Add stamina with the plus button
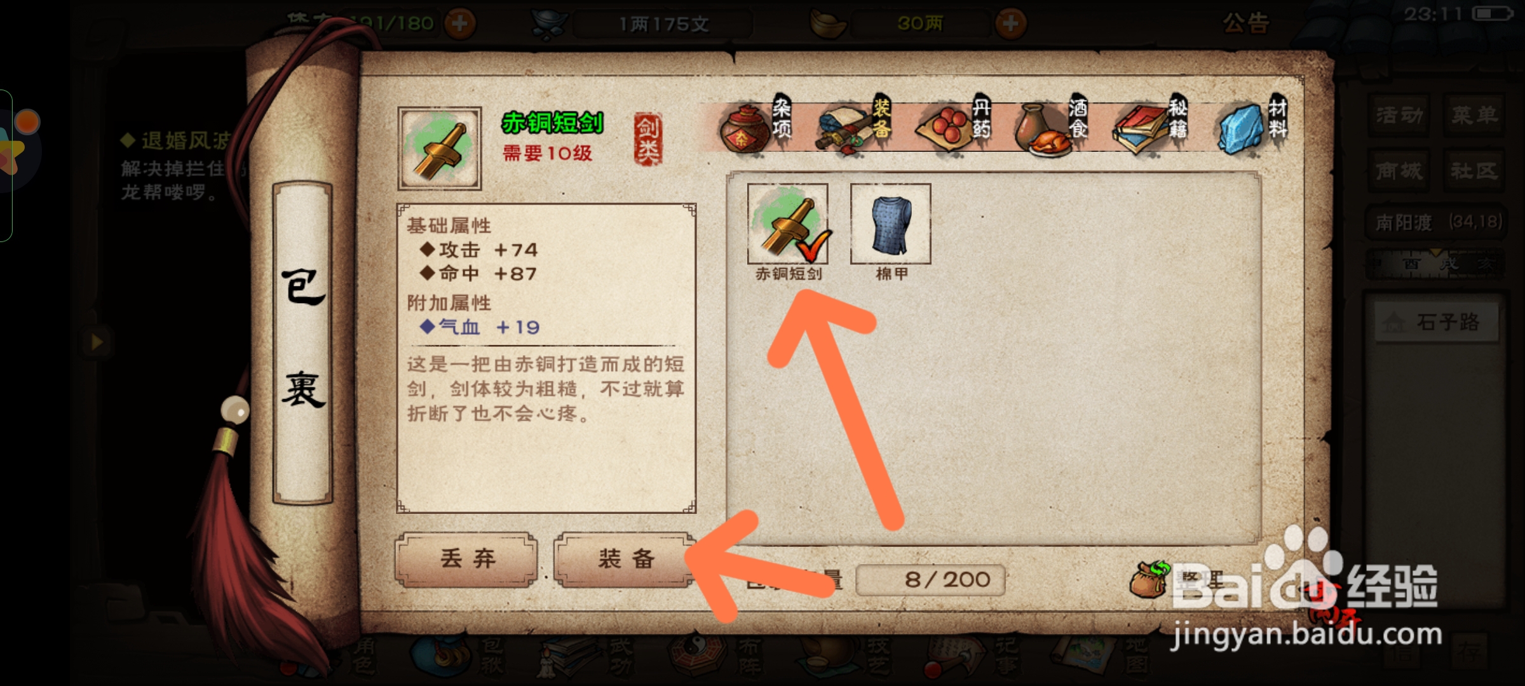This screenshot has width=1525, height=686. point(459,24)
